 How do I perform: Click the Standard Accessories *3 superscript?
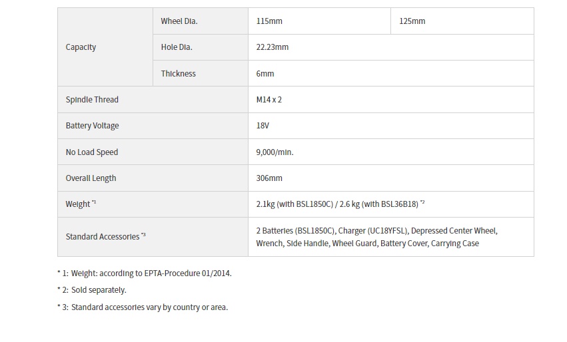[143, 235]
